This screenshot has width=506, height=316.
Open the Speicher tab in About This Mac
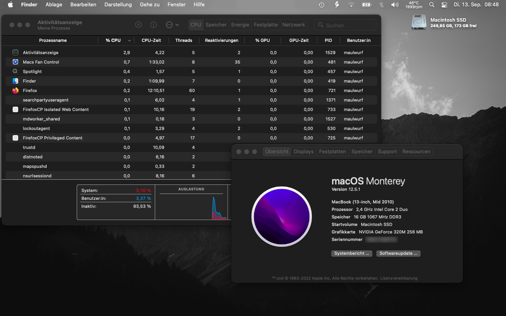pyautogui.click(x=362, y=152)
